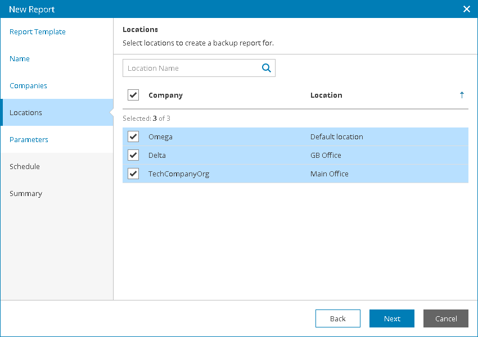
Task: Select the Omega company name
Action: point(160,136)
